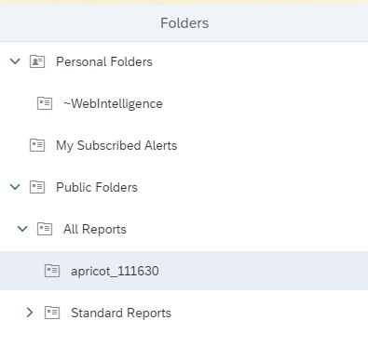
Task: Collapse the All Reports chevron
Action: (22, 229)
